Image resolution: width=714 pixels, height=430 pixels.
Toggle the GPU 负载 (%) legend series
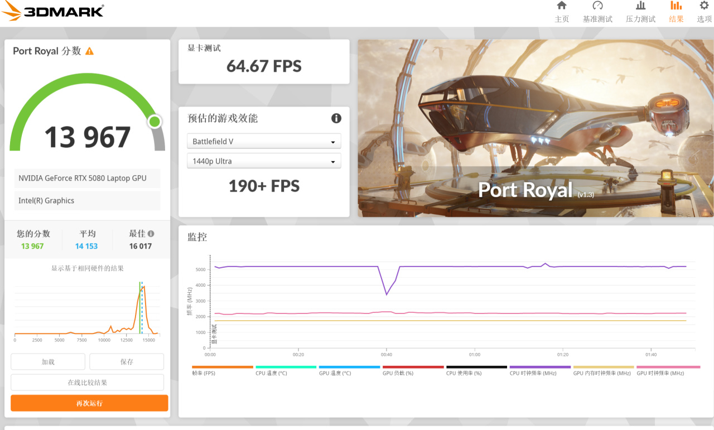click(x=413, y=370)
